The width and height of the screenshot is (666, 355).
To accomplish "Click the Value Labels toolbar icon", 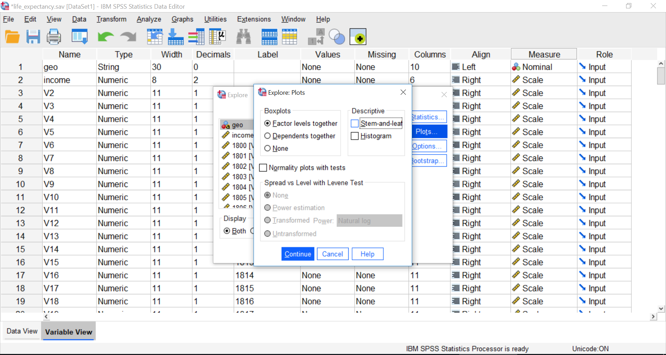I will (x=316, y=37).
